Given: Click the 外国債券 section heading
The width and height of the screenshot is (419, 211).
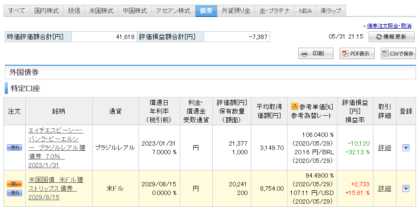Looking at the screenshot, I should pyautogui.click(x=24, y=72).
